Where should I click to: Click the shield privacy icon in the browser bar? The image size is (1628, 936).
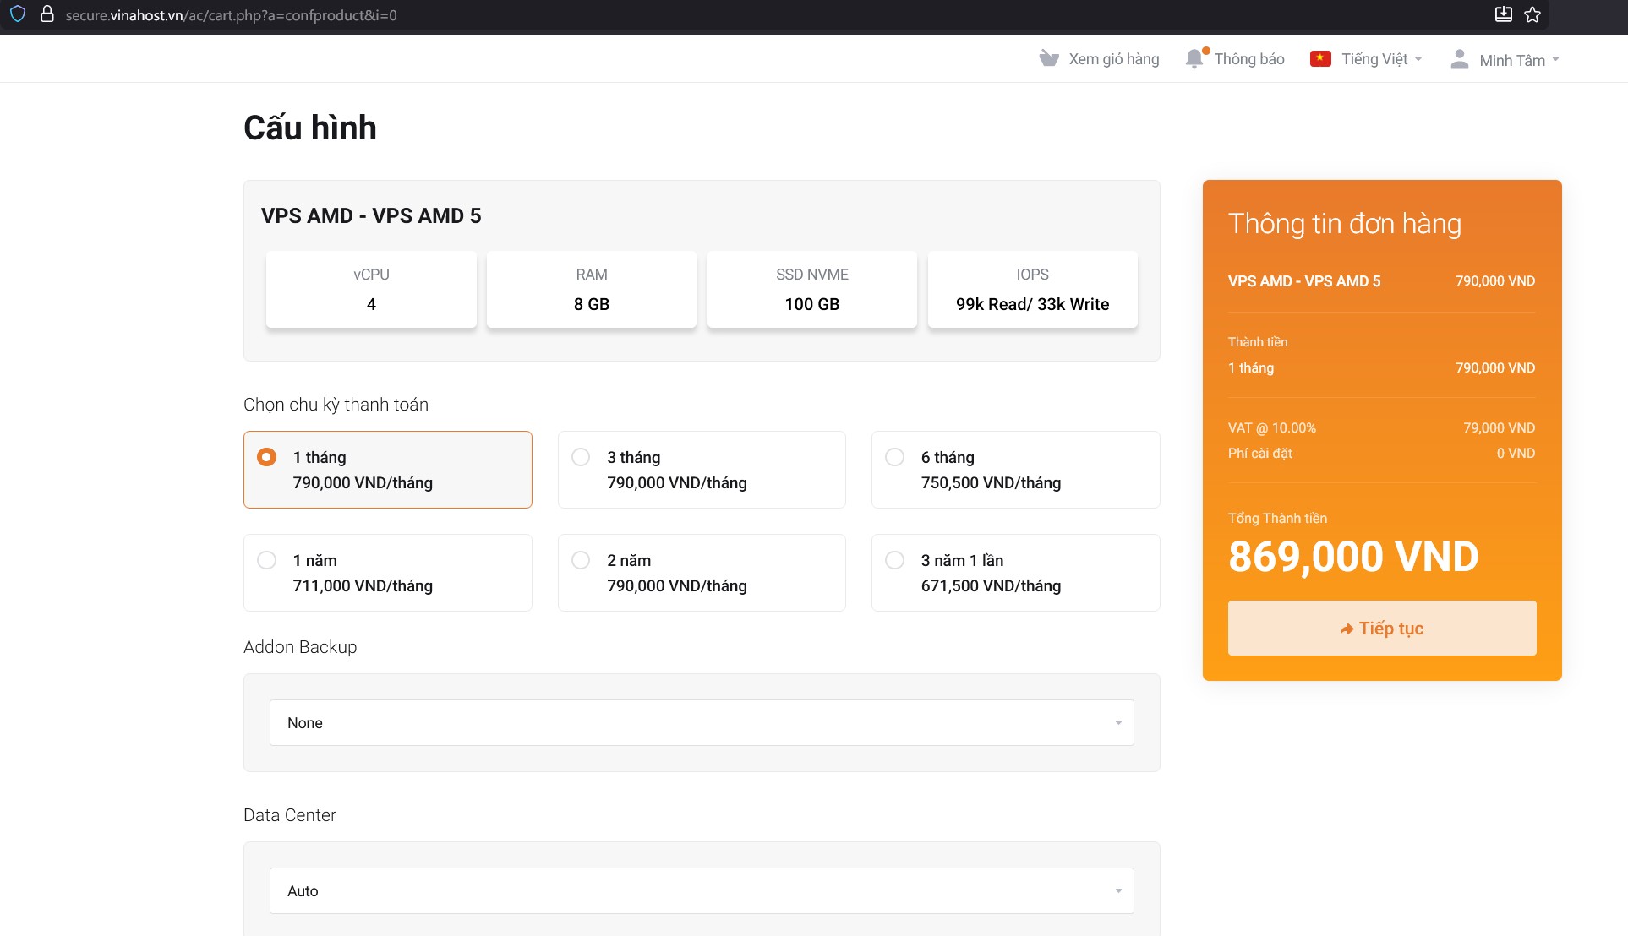[x=17, y=14]
